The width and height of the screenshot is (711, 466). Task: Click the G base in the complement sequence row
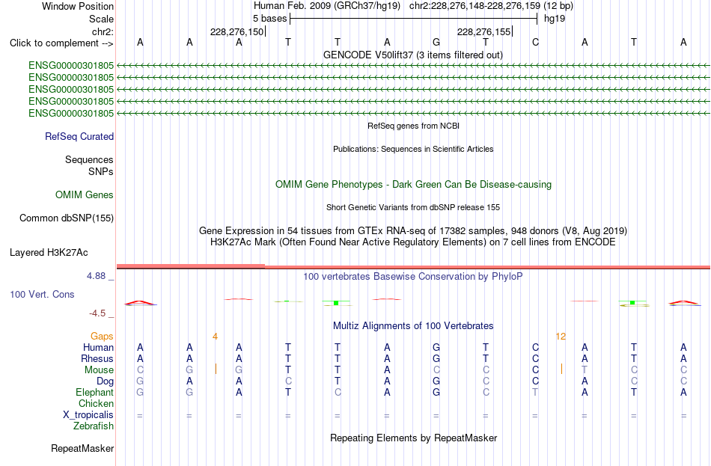436,42
